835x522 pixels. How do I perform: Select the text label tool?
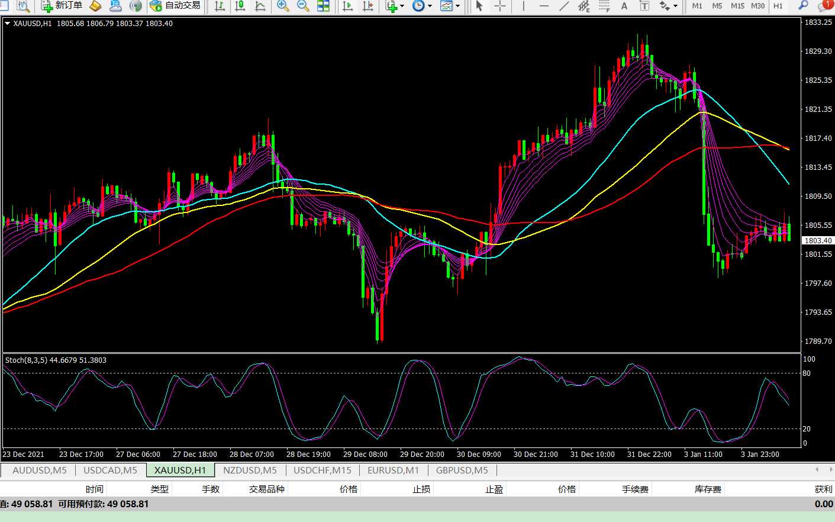(x=644, y=6)
